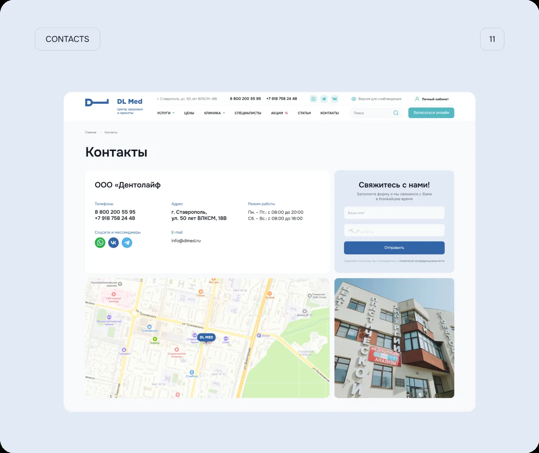The image size is (539, 453).
Task: Click the БутБар marker on the map
Action: pos(269,293)
